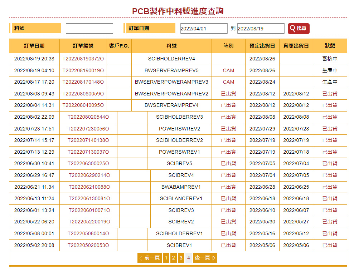Open order T202208170148O
Screen dimensions: 354x272
83,82
